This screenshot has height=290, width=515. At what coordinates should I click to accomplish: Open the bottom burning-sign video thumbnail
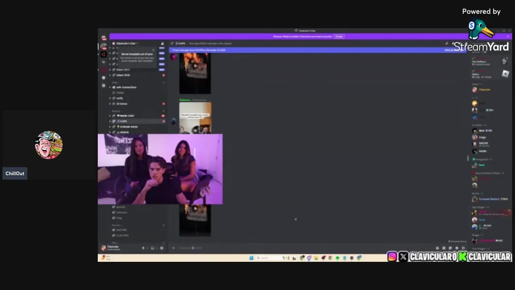(195, 220)
